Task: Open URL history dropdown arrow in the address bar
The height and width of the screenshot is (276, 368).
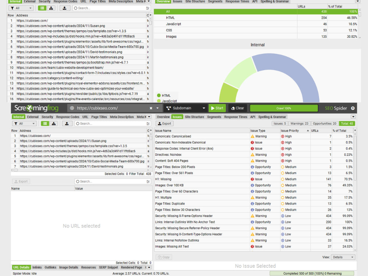Action: [x=158, y=108]
